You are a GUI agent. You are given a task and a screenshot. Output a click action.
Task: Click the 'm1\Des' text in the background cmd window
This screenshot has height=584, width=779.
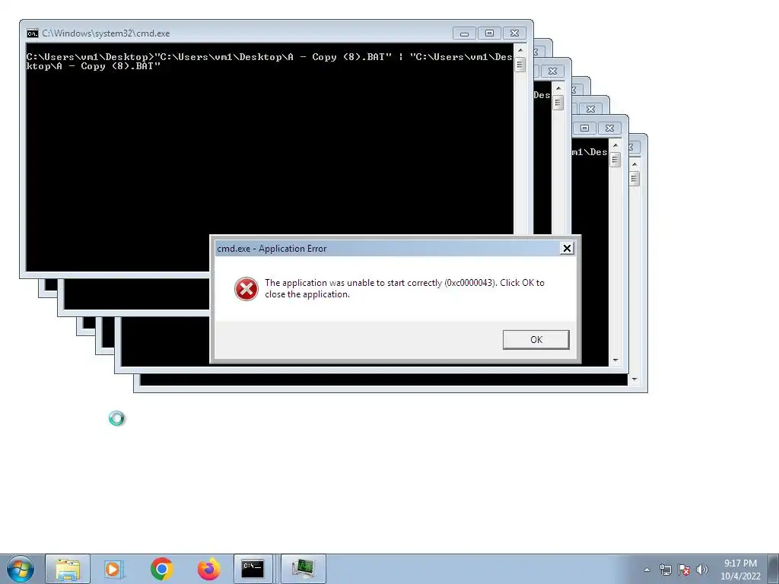pos(590,152)
